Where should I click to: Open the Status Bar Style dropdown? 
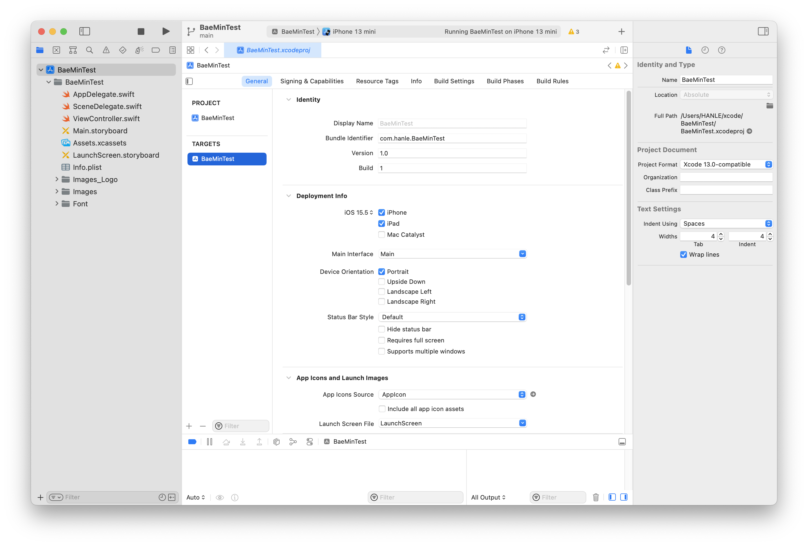point(452,317)
